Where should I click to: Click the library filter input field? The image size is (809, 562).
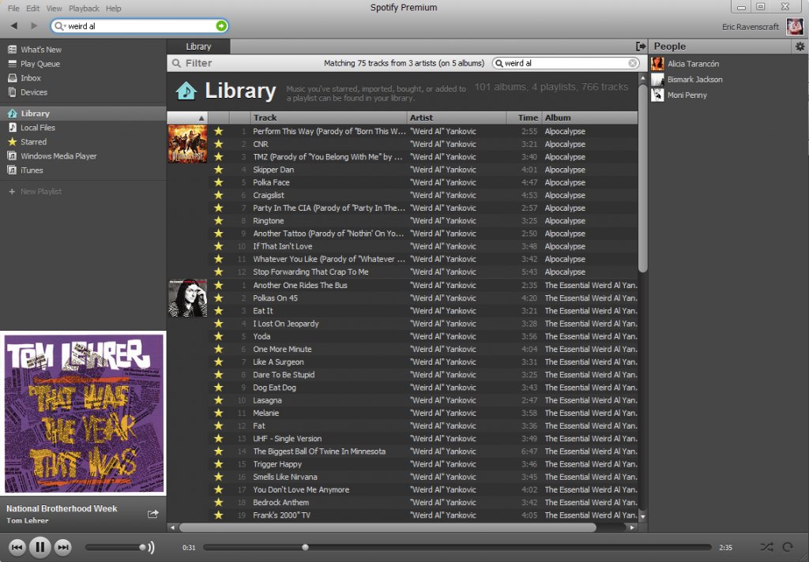coord(566,63)
